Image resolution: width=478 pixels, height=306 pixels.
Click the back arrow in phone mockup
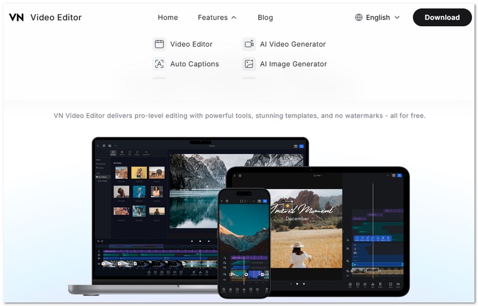click(x=222, y=201)
